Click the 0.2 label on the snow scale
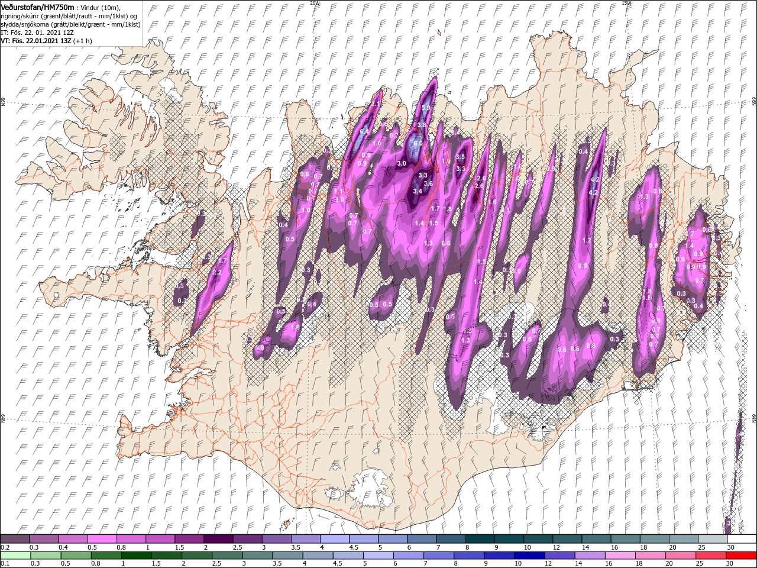Screen dimensions: 757x568 5,547
